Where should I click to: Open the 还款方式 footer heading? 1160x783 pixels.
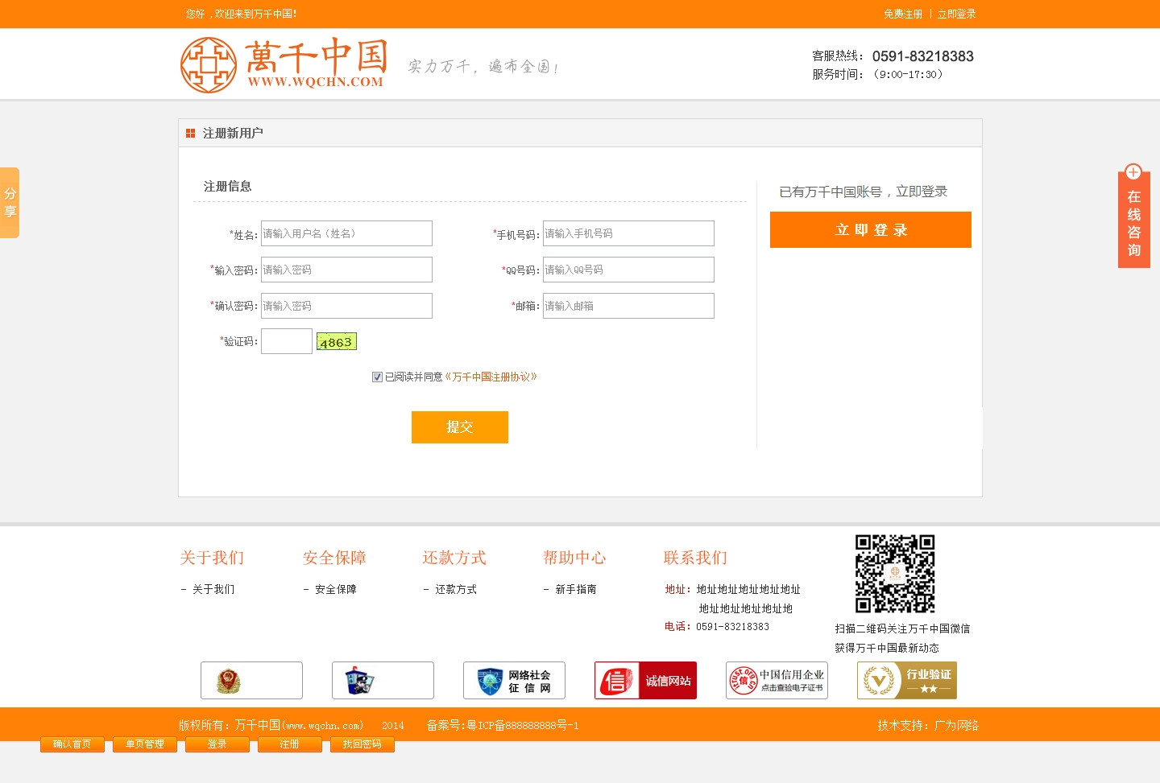pos(454,558)
